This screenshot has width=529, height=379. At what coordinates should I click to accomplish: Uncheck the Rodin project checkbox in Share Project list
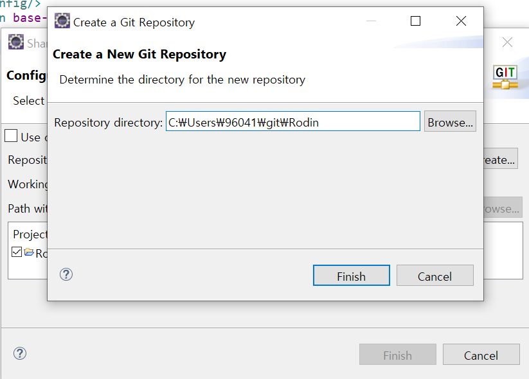(x=17, y=252)
